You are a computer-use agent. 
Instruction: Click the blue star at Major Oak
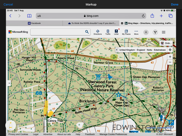(x=119, y=95)
